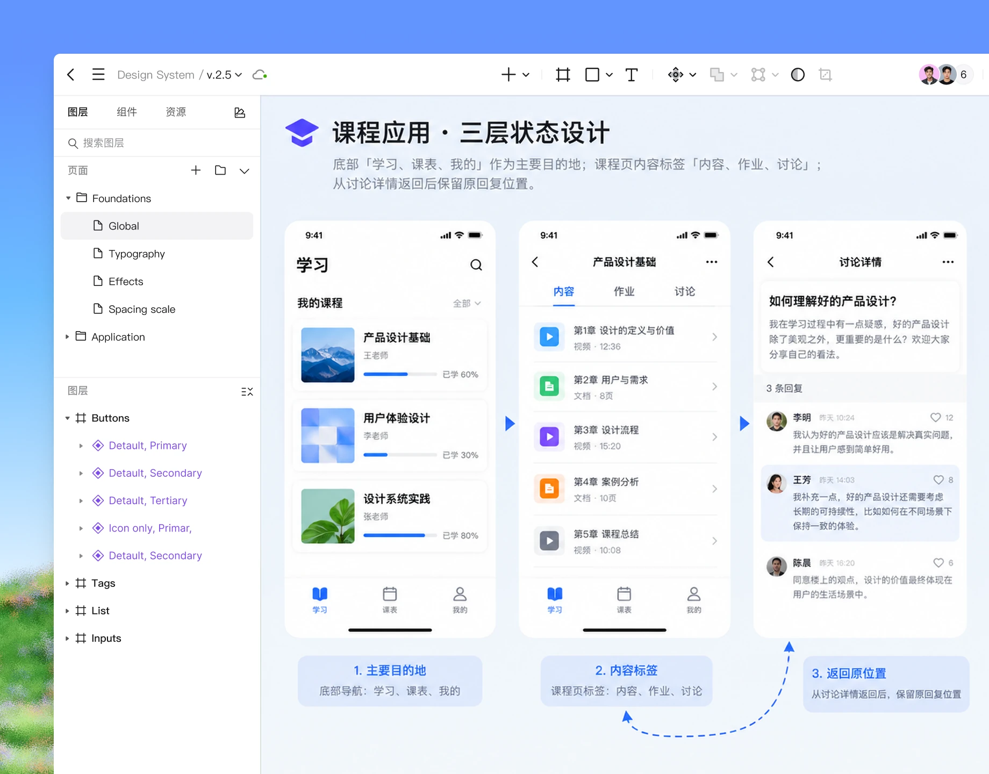Expand the Application folder
989x774 pixels.
(x=67, y=337)
